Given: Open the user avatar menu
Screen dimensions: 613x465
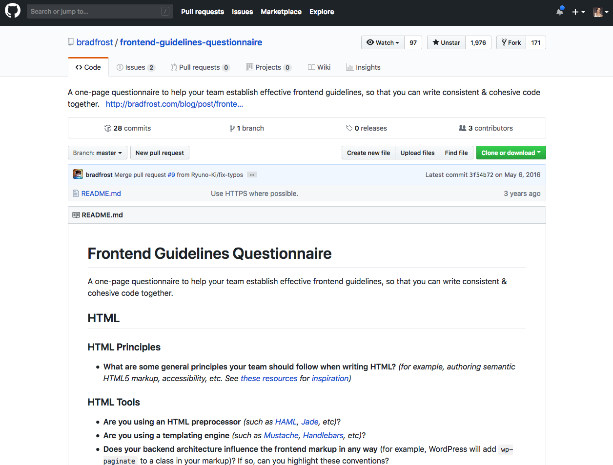Looking at the screenshot, I should 601,12.
